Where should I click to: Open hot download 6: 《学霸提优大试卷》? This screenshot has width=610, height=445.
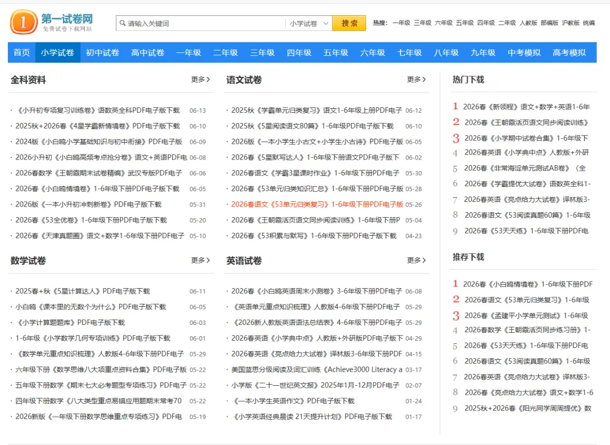click(x=528, y=184)
